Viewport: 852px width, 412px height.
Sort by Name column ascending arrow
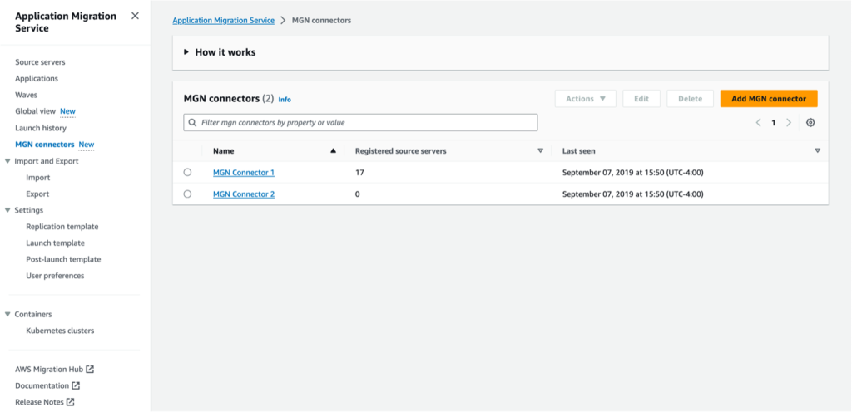[x=333, y=151]
